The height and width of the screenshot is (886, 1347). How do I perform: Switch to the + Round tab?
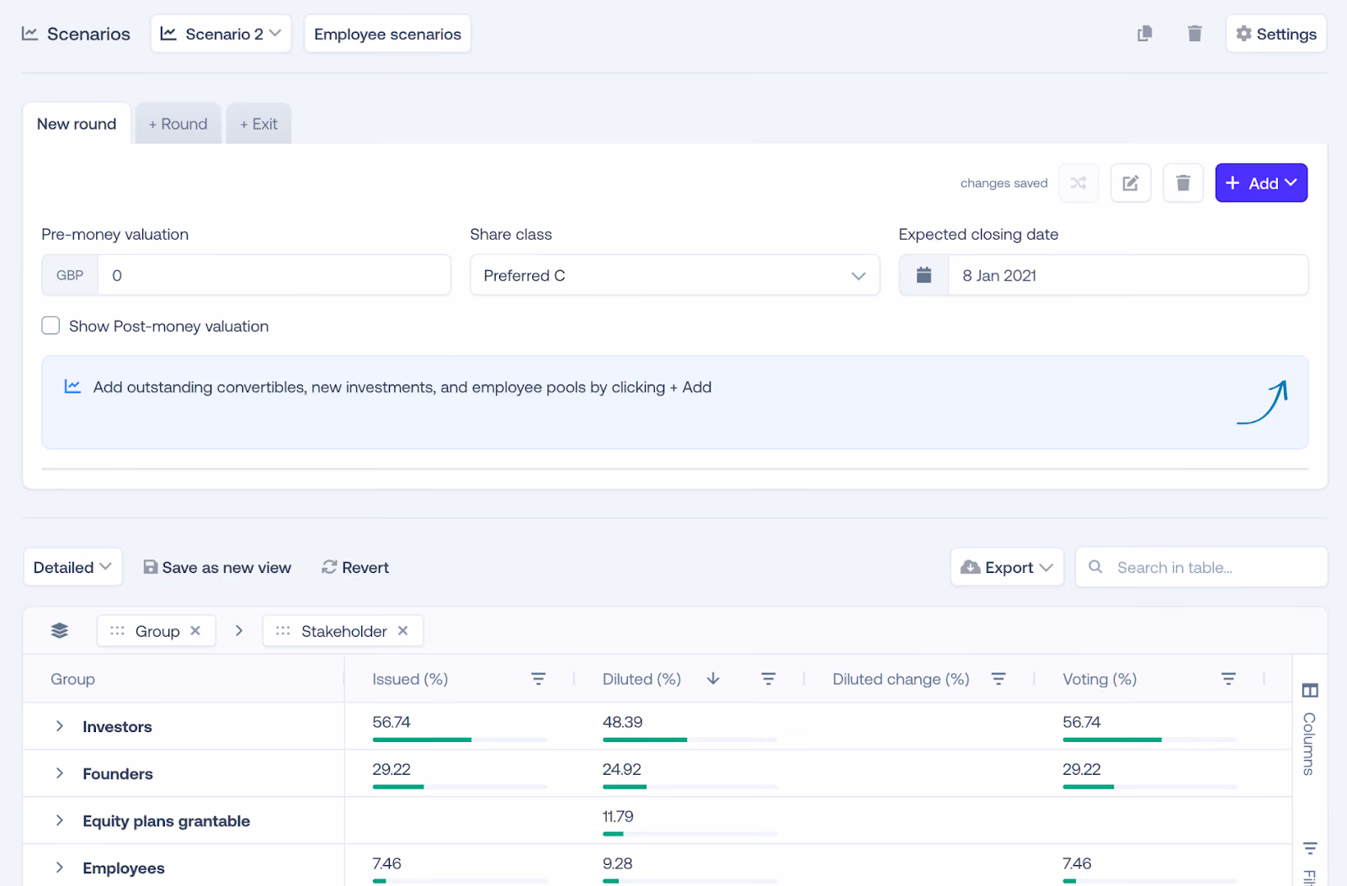[178, 124]
